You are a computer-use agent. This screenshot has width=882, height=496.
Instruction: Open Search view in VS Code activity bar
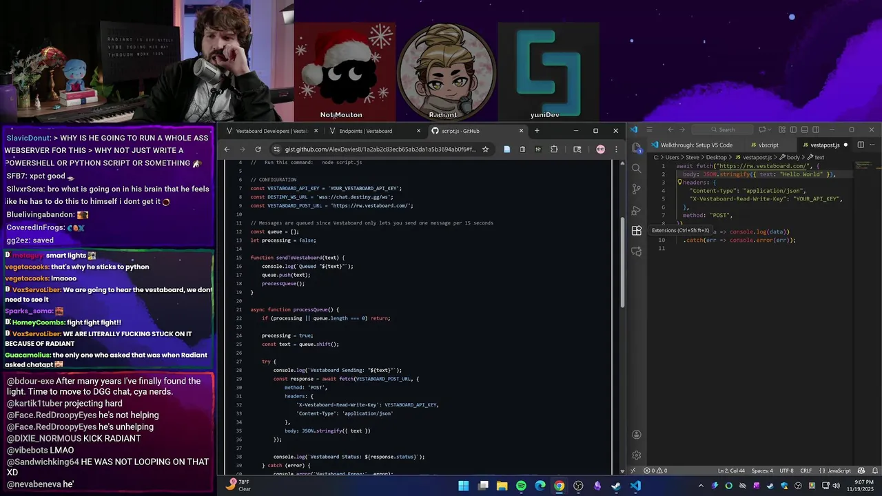tap(637, 168)
